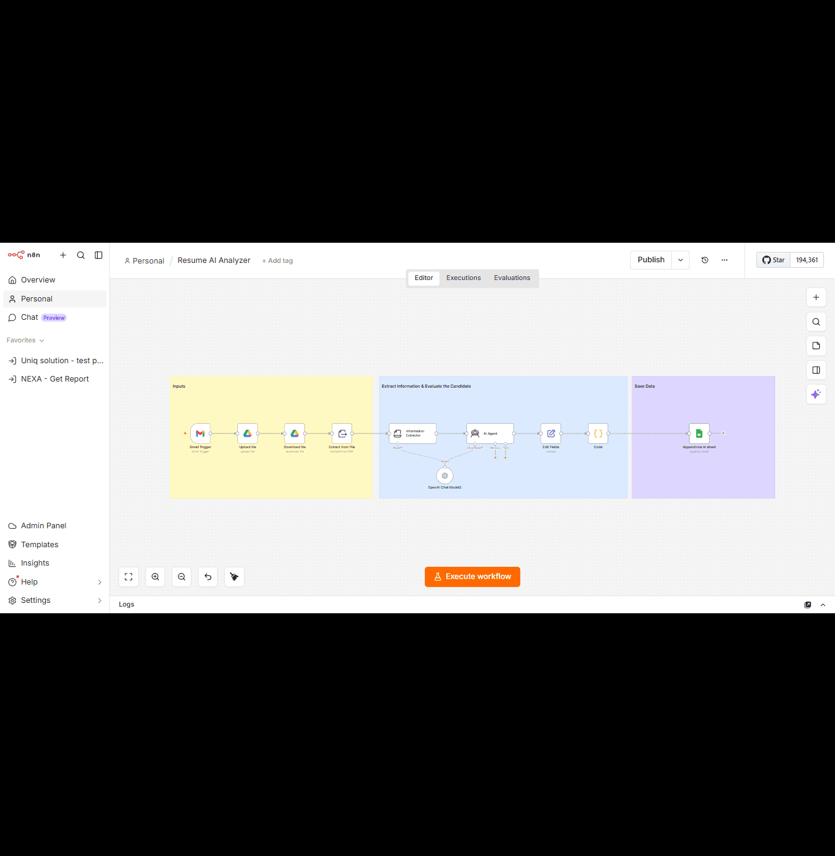Click Add tag
The width and height of the screenshot is (835, 856).
278,260
